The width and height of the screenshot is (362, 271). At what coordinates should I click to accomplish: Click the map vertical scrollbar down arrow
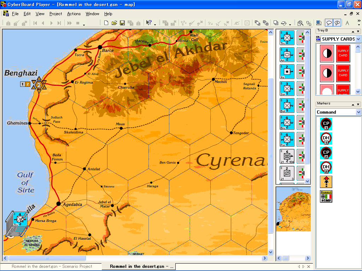click(270, 252)
